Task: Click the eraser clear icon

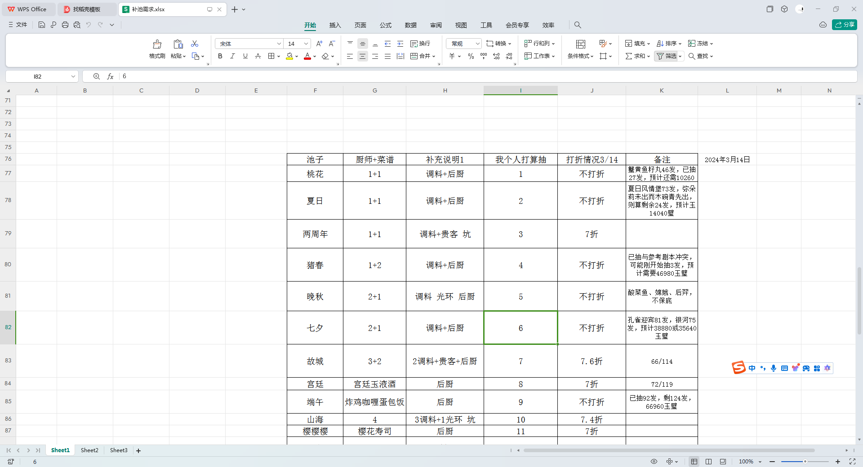Action: click(325, 56)
